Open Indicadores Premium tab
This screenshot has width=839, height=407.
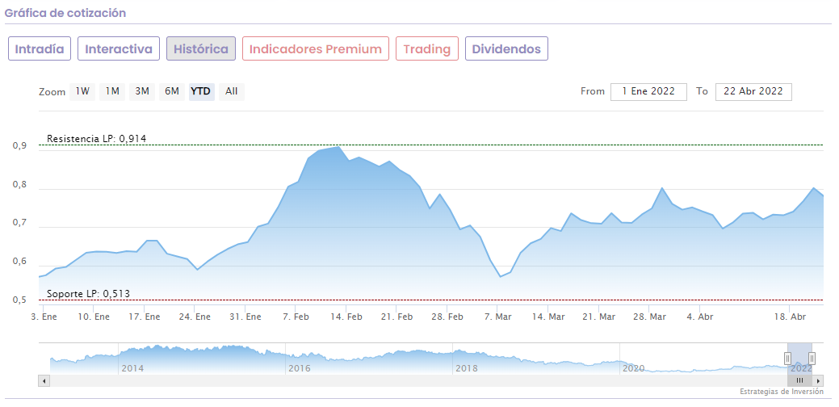click(x=316, y=48)
